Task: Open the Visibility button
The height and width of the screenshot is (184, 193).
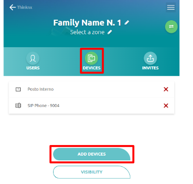Action: tap(92, 172)
